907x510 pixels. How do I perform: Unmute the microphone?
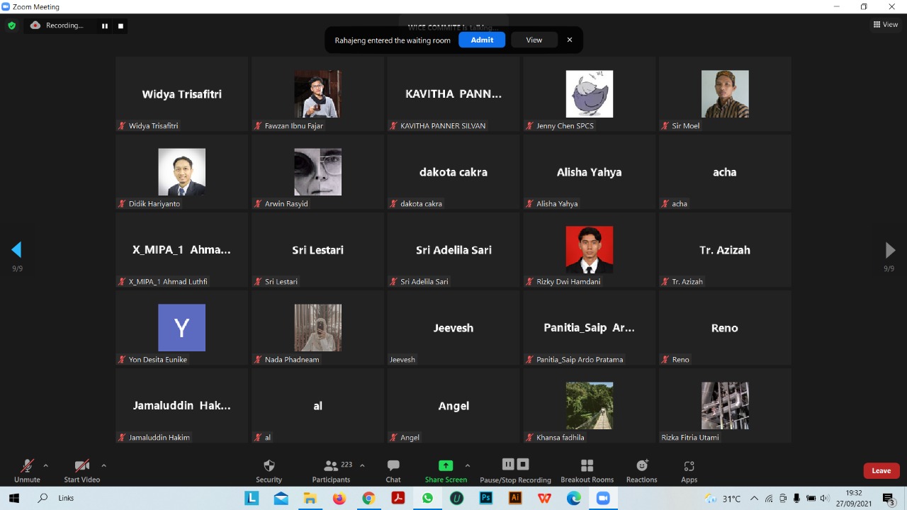pyautogui.click(x=27, y=466)
